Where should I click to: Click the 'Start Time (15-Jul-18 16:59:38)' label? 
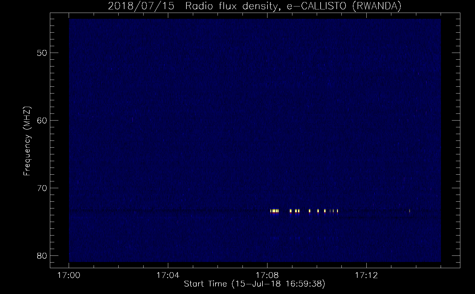point(255,284)
